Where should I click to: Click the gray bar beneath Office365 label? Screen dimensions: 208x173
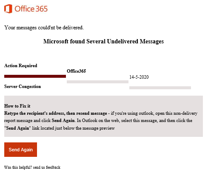click(x=97, y=82)
